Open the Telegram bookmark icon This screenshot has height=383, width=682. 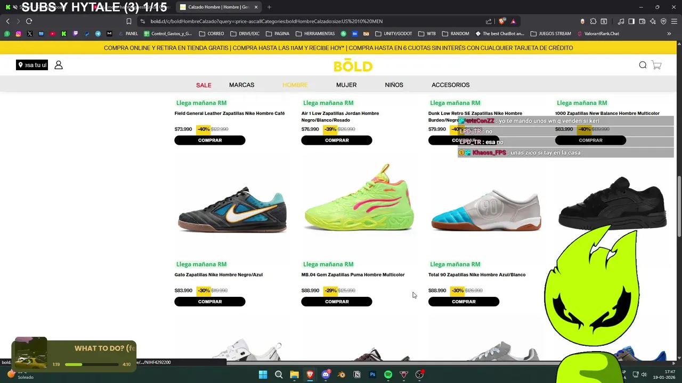[98, 34]
